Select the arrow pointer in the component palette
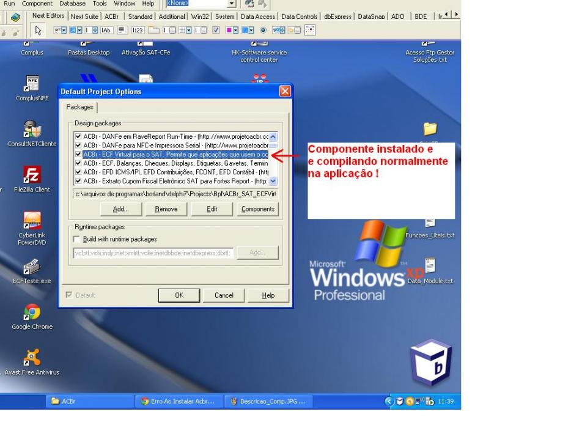This screenshot has width=571, height=428. [x=39, y=30]
